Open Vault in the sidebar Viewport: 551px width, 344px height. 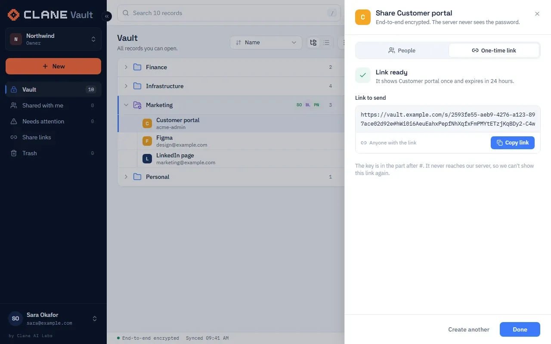pyautogui.click(x=53, y=89)
